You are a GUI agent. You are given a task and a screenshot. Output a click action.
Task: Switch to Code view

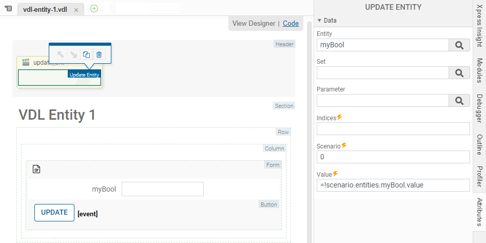290,23
